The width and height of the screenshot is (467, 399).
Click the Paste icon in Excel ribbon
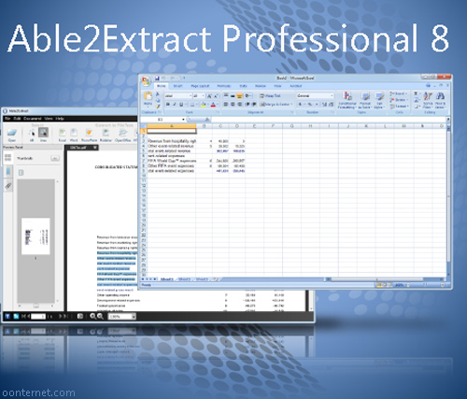tap(149, 98)
